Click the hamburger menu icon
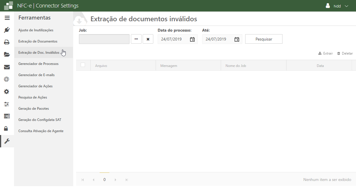The width and height of the screenshot is (356, 187). [7, 18]
